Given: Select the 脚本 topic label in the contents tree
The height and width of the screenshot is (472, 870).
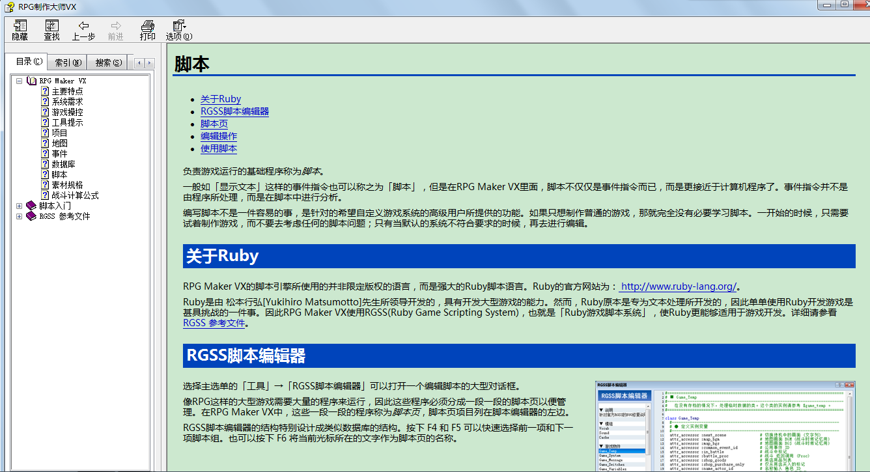Looking at the screenshot, I should click(59, 174).
